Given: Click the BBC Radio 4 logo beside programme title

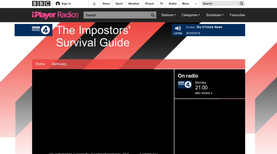Looking at the screenshot, I should (41, 30).
